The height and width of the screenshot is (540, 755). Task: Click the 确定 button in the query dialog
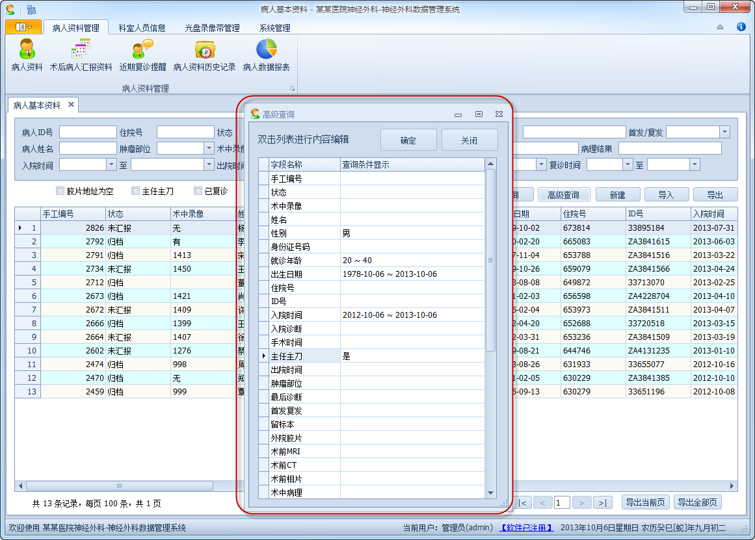(x=408, y=140)
